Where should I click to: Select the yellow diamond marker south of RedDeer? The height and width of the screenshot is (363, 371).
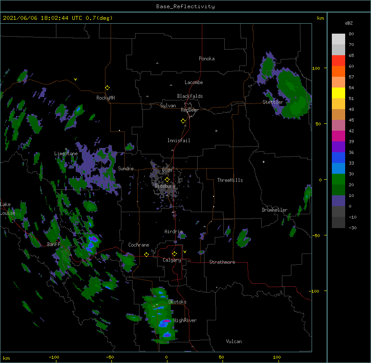point(183,121)
